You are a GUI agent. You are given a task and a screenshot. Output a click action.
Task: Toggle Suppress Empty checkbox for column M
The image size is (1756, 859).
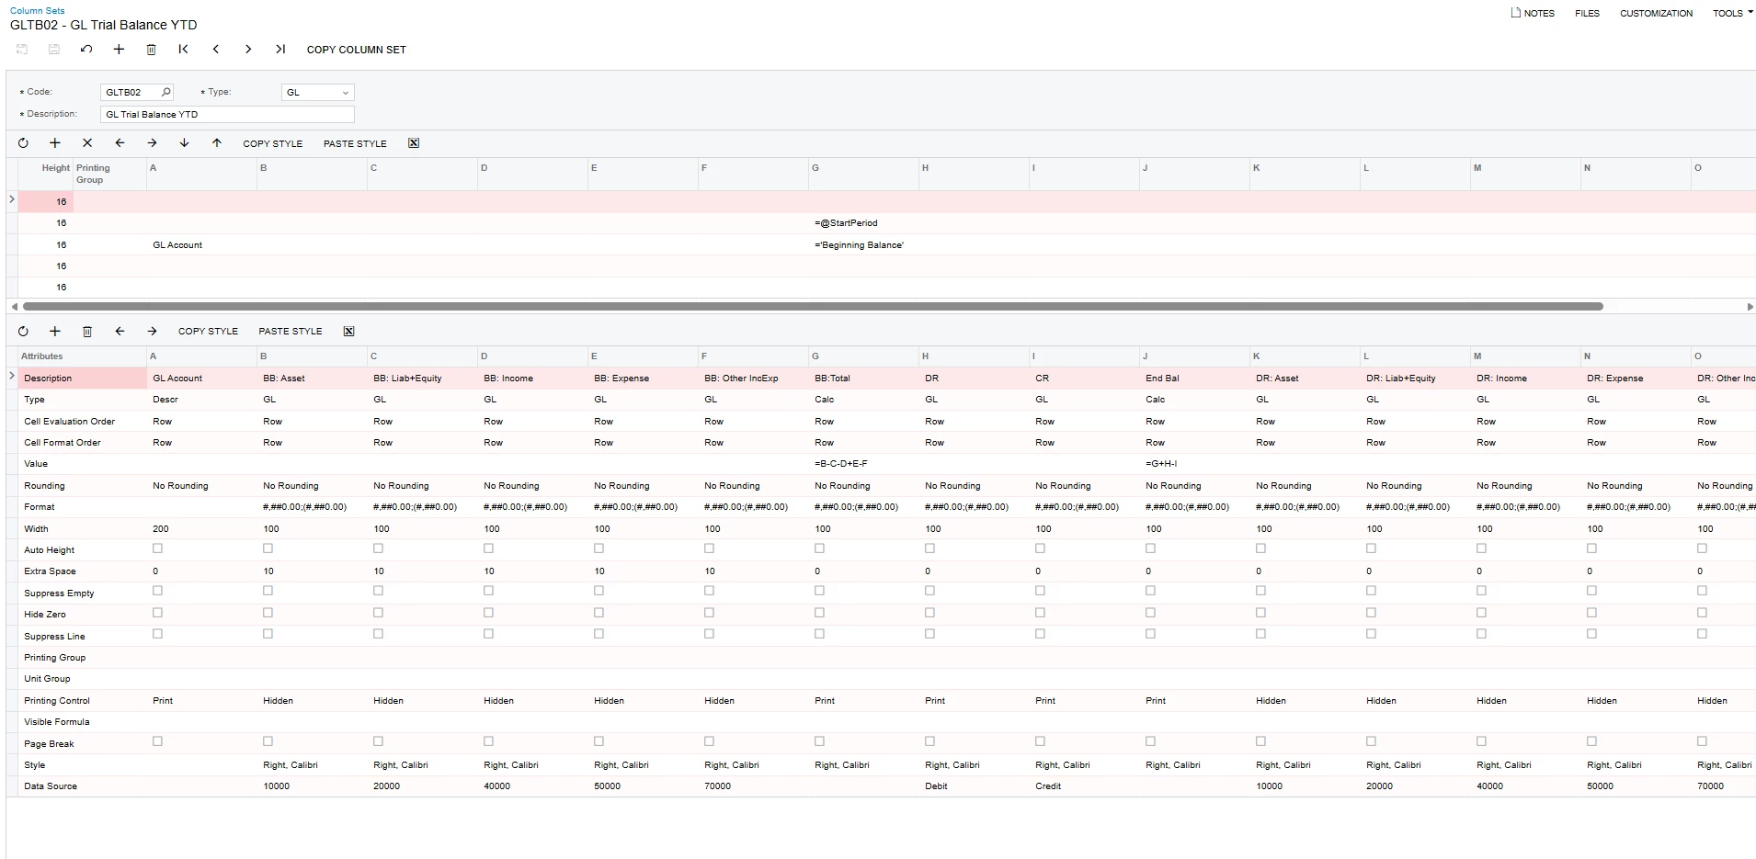1481,592
